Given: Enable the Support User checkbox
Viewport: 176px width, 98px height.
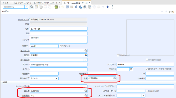Looking at the screenshot, I should pos(147,91).
